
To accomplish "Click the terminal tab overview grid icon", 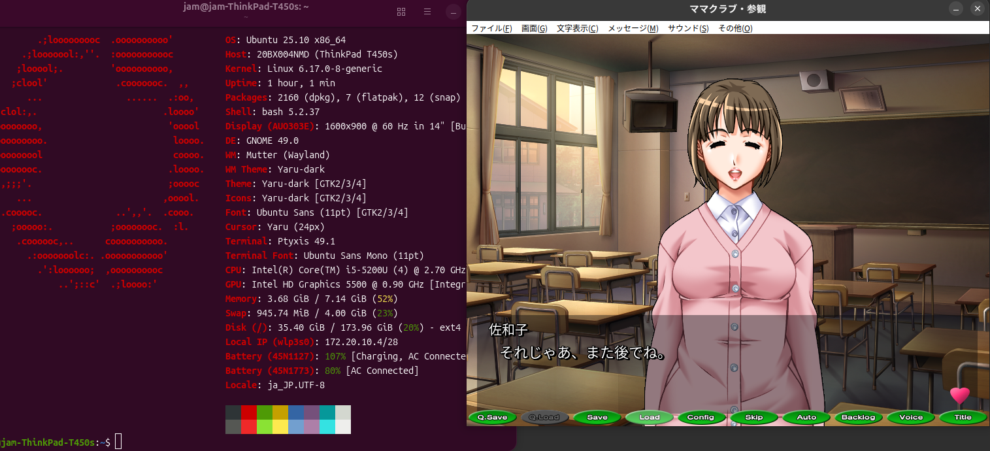I will click(401, 12).
